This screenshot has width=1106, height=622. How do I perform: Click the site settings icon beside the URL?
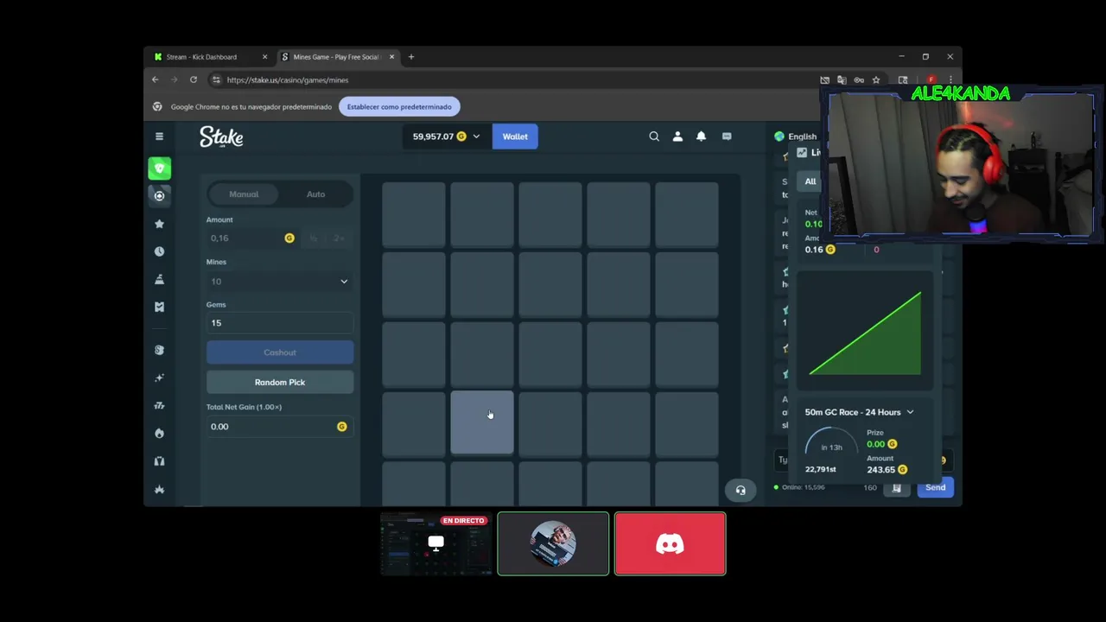216,79
